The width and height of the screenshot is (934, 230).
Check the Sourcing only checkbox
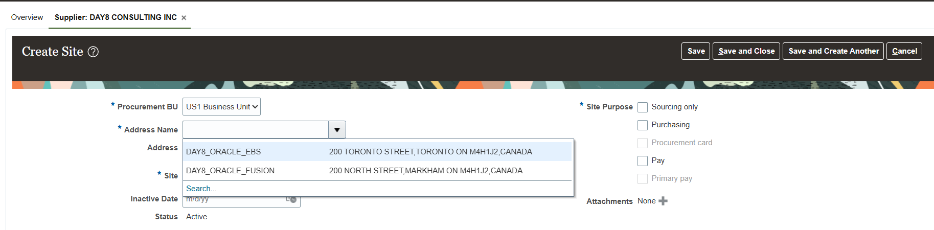(x=643, y=107)
